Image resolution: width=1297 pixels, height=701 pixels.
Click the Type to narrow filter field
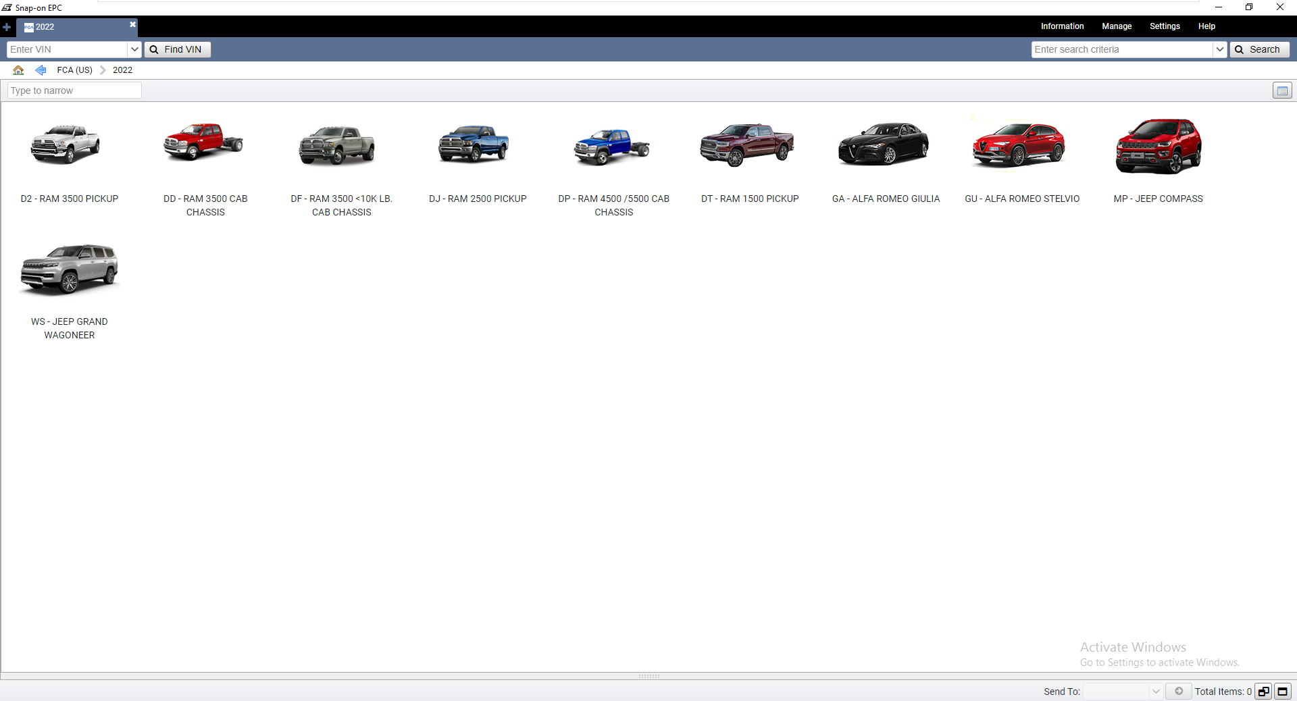point(74,90)
